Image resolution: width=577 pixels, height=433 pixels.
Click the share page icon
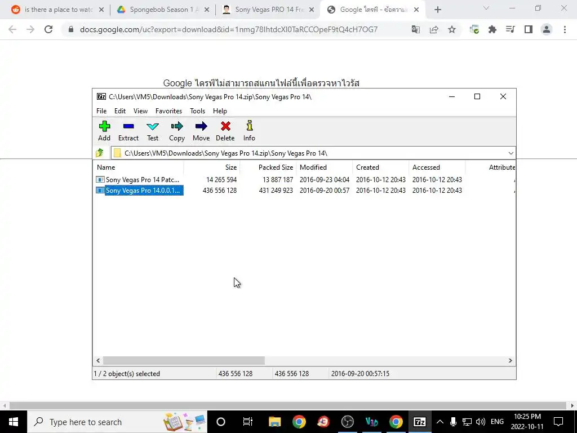click(x=434, y=29)
